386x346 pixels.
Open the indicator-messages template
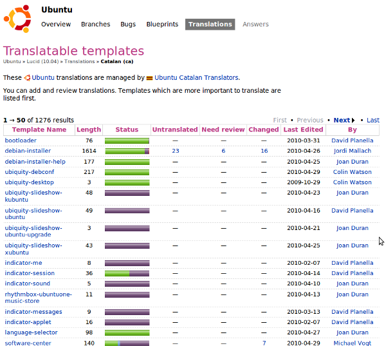pos(33,312)
